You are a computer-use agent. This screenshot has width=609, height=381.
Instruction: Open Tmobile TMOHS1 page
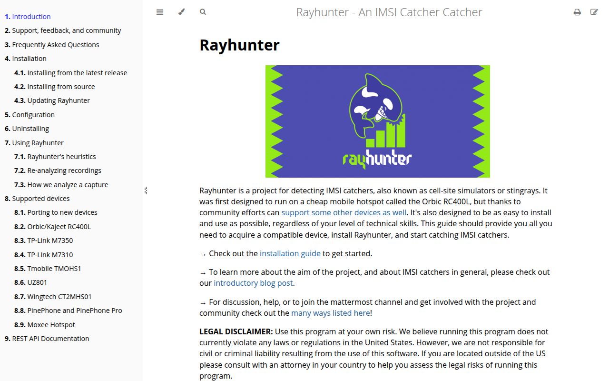point(48,269)
